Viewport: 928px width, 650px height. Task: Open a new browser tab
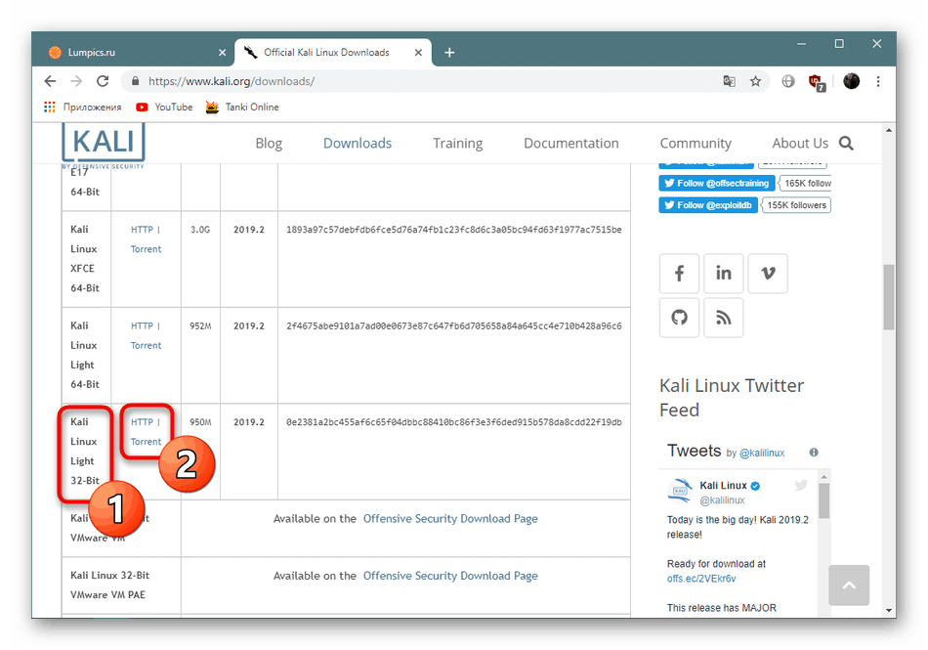tap(449, 53)
